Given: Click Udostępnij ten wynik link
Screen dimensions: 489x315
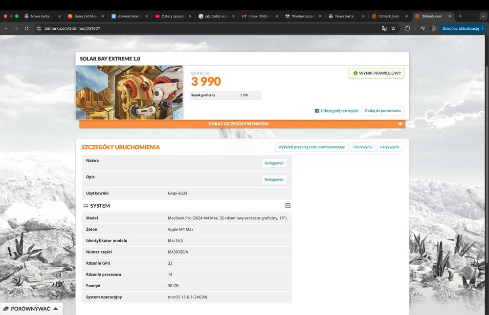Looking at the screenshot, I should [339, 111].
